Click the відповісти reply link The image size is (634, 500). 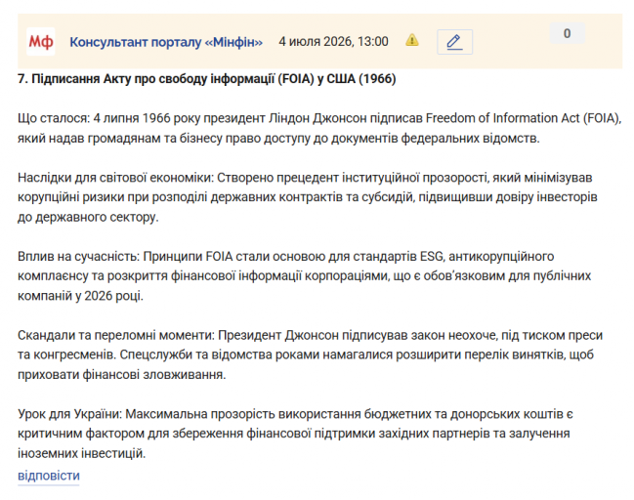[x=49, y=476]
